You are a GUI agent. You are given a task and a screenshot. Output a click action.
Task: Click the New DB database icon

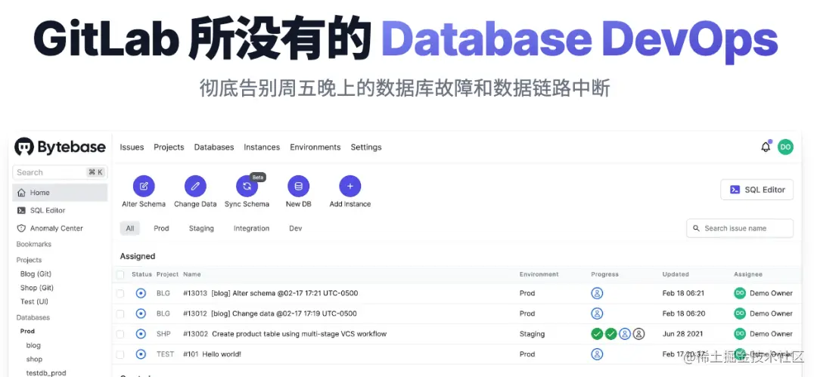point(299,186)
